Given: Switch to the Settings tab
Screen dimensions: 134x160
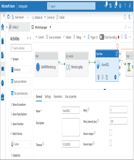Looking at the screenshot, I should point(48,96).
